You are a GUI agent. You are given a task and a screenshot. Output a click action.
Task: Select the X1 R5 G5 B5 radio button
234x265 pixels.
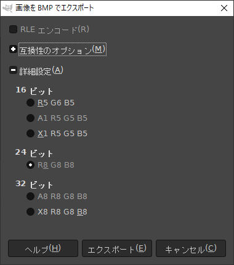click(30, 133)
